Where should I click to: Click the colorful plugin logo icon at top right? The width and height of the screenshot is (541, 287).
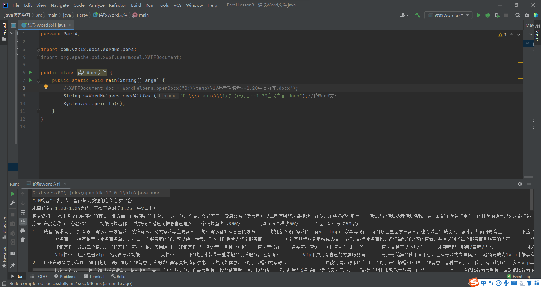point(536,15)
